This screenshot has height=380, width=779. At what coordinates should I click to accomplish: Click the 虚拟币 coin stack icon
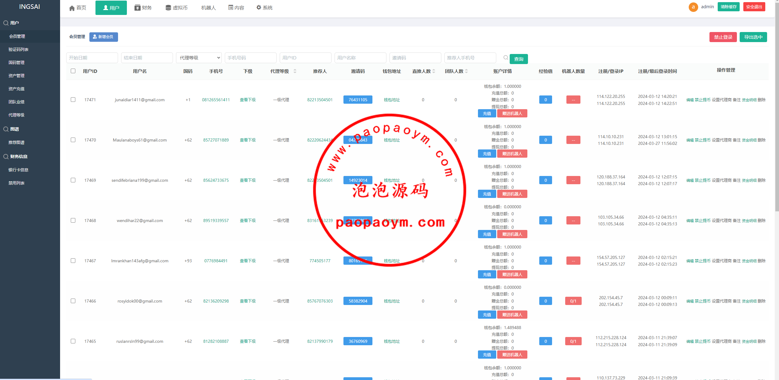[168, 8]
